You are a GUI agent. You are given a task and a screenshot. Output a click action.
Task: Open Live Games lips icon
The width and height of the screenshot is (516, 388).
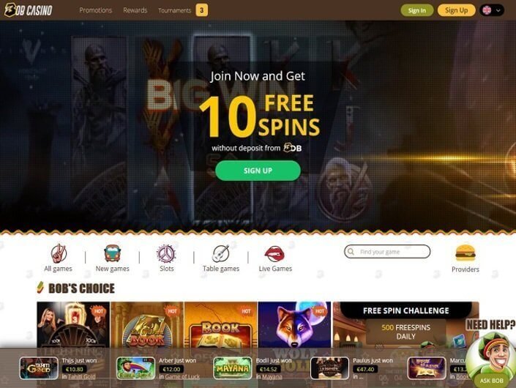(x=274, y=254)
